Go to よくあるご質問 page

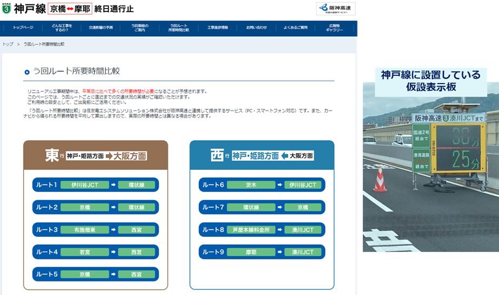[x=295, y=28]
